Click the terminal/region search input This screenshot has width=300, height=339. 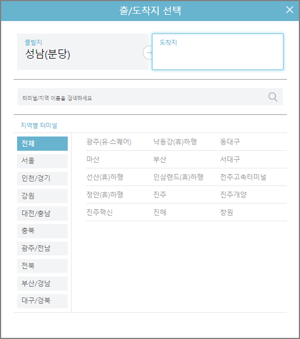pyautogui.click(x=150, y=97)
